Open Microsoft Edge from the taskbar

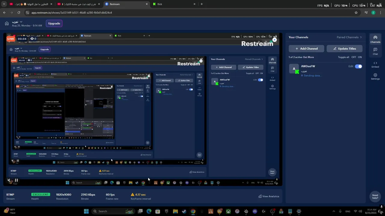[x=149, y=211]
